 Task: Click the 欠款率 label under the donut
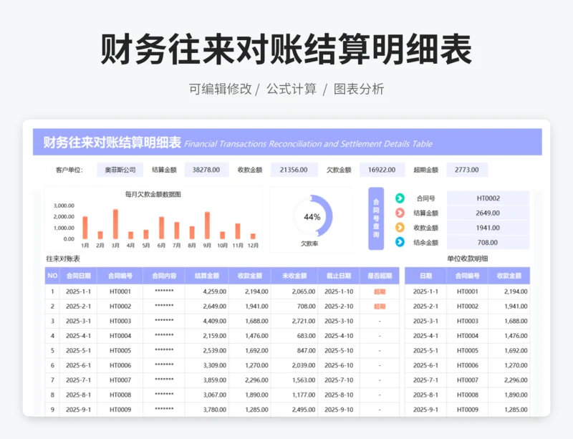[309, 243]
